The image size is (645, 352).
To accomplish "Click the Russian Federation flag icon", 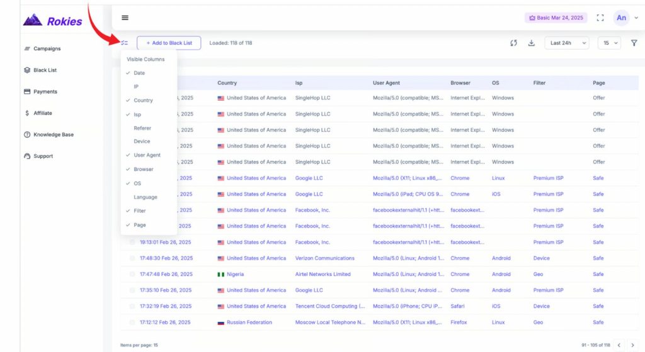I will (221, 322).
